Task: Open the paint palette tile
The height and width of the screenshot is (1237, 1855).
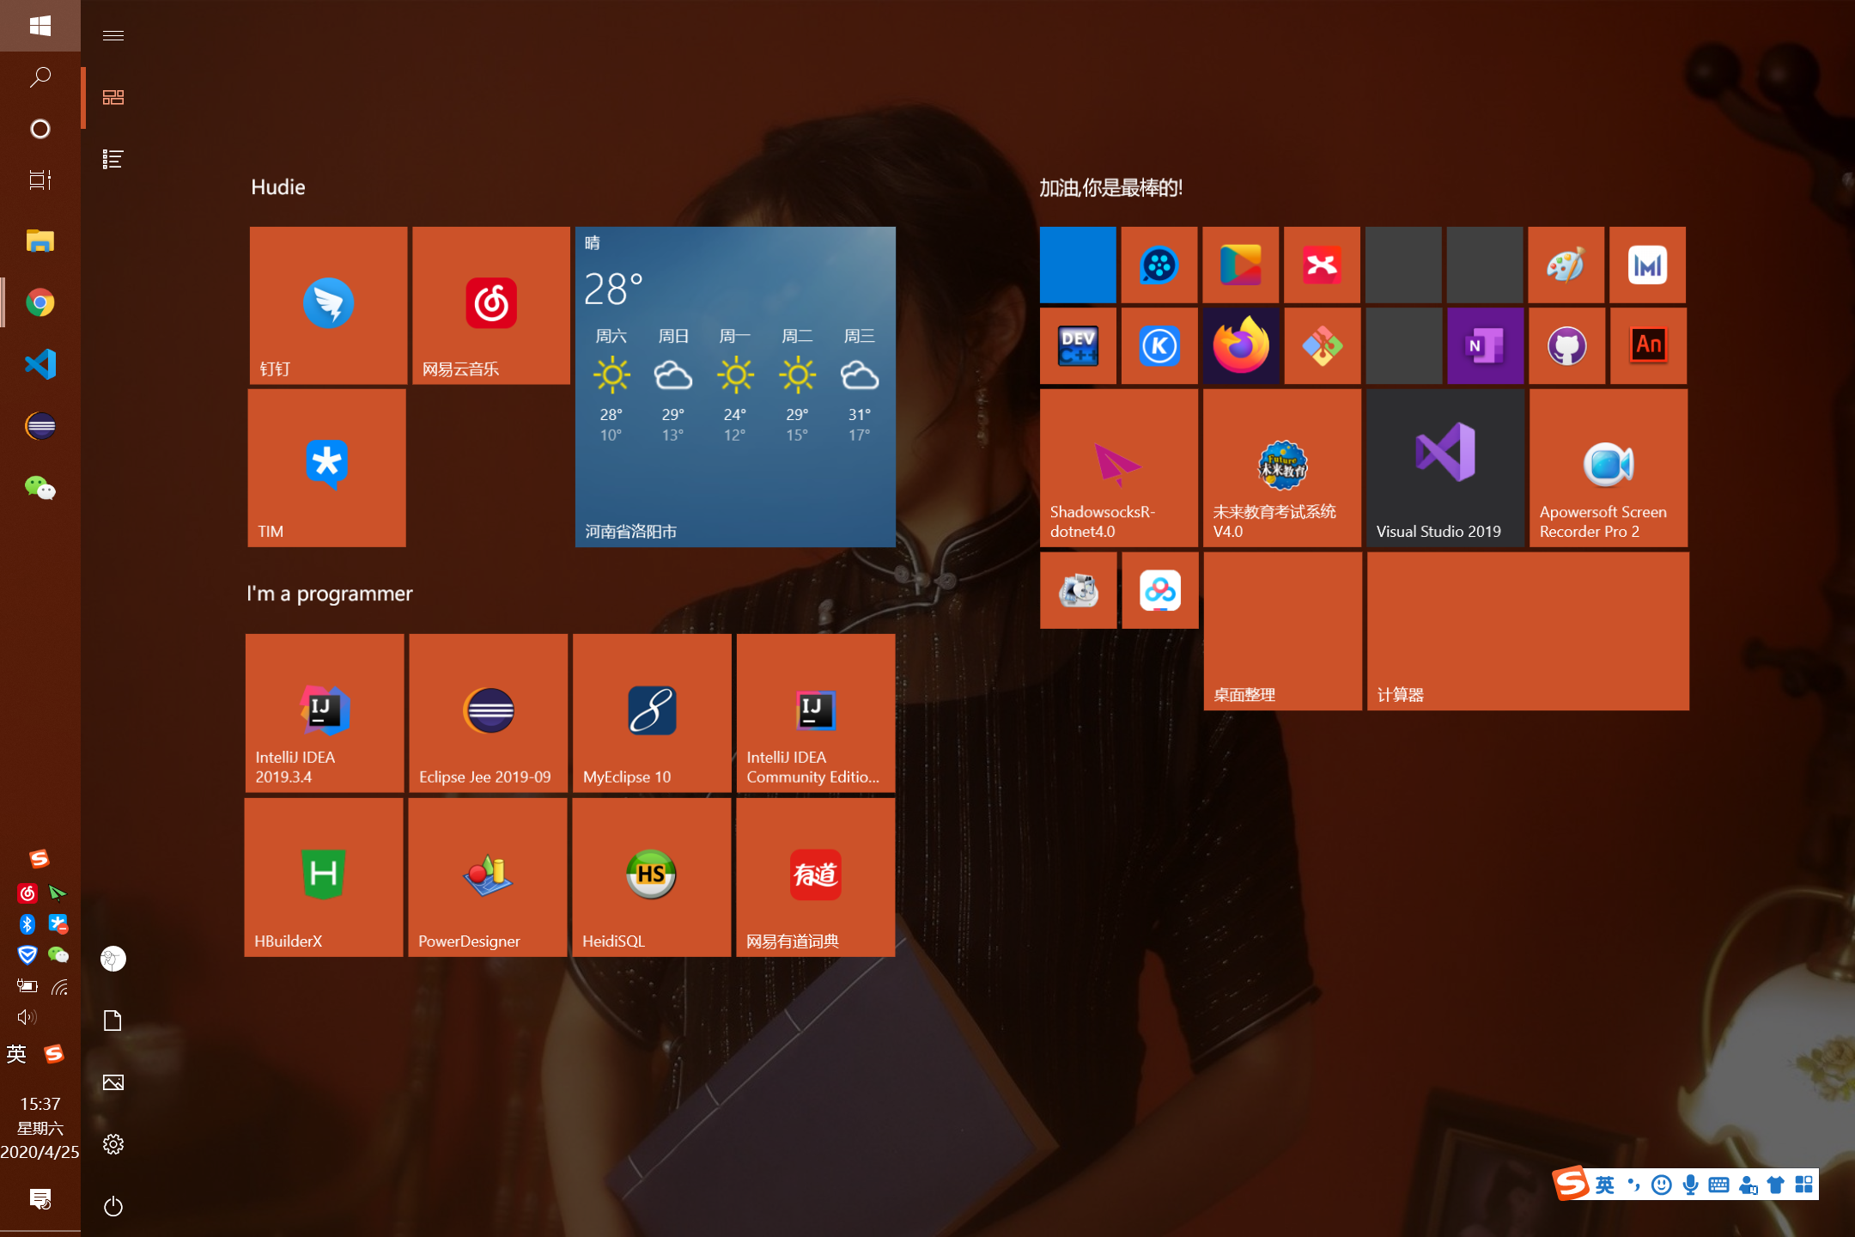Action: [x=1566, y=265]
